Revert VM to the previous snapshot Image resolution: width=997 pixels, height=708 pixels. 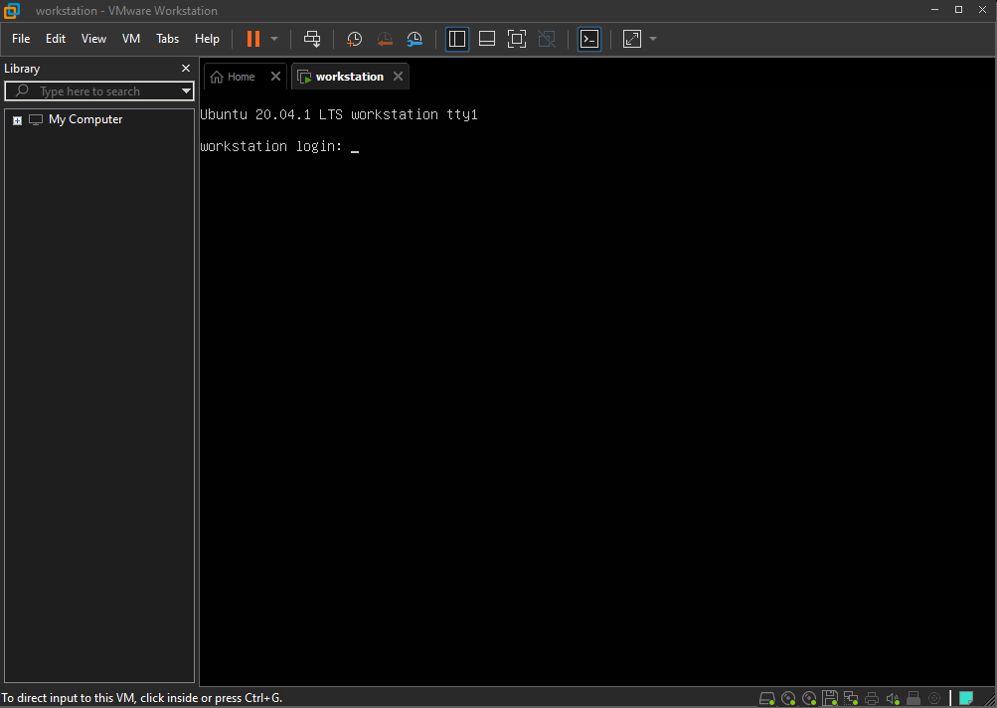click(385, 39)
